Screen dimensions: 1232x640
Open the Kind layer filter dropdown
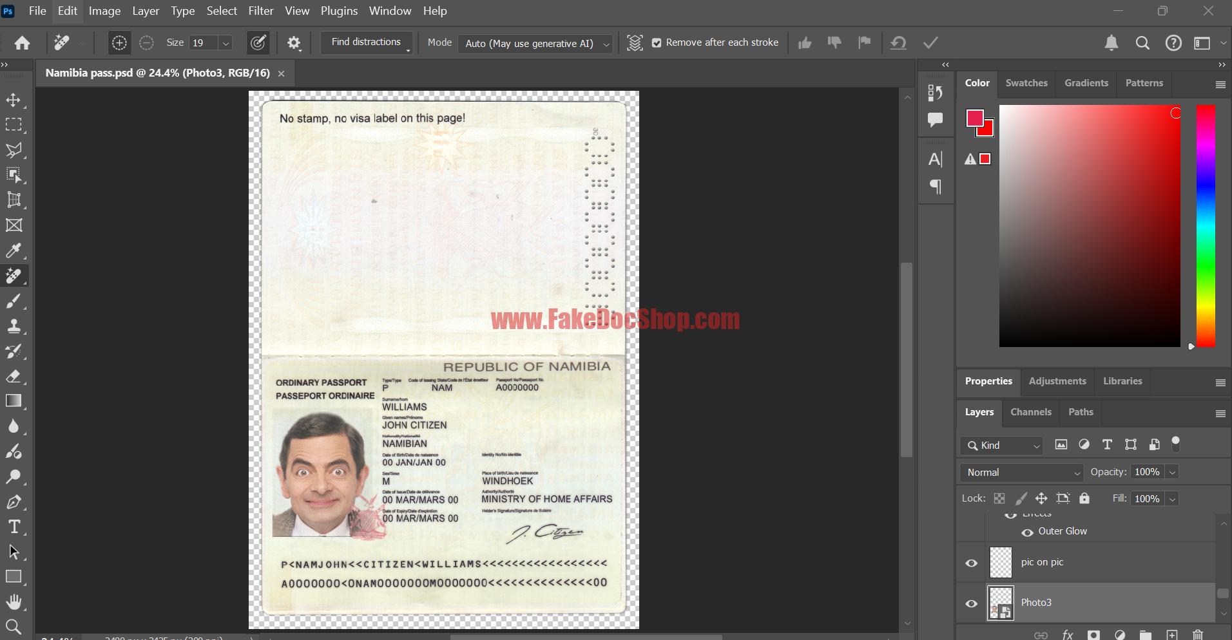coord(1002,446)
